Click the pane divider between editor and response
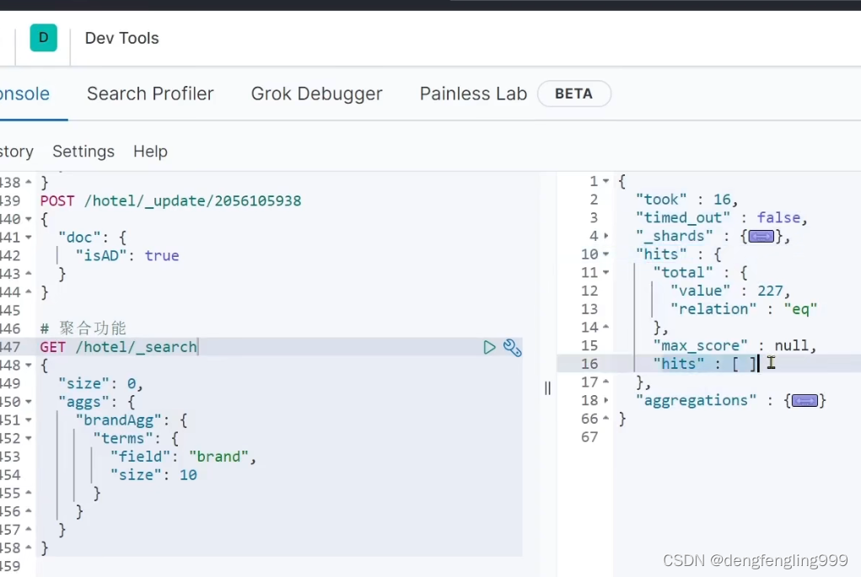Screen dimensions: 861x577 tap(547, 387)
